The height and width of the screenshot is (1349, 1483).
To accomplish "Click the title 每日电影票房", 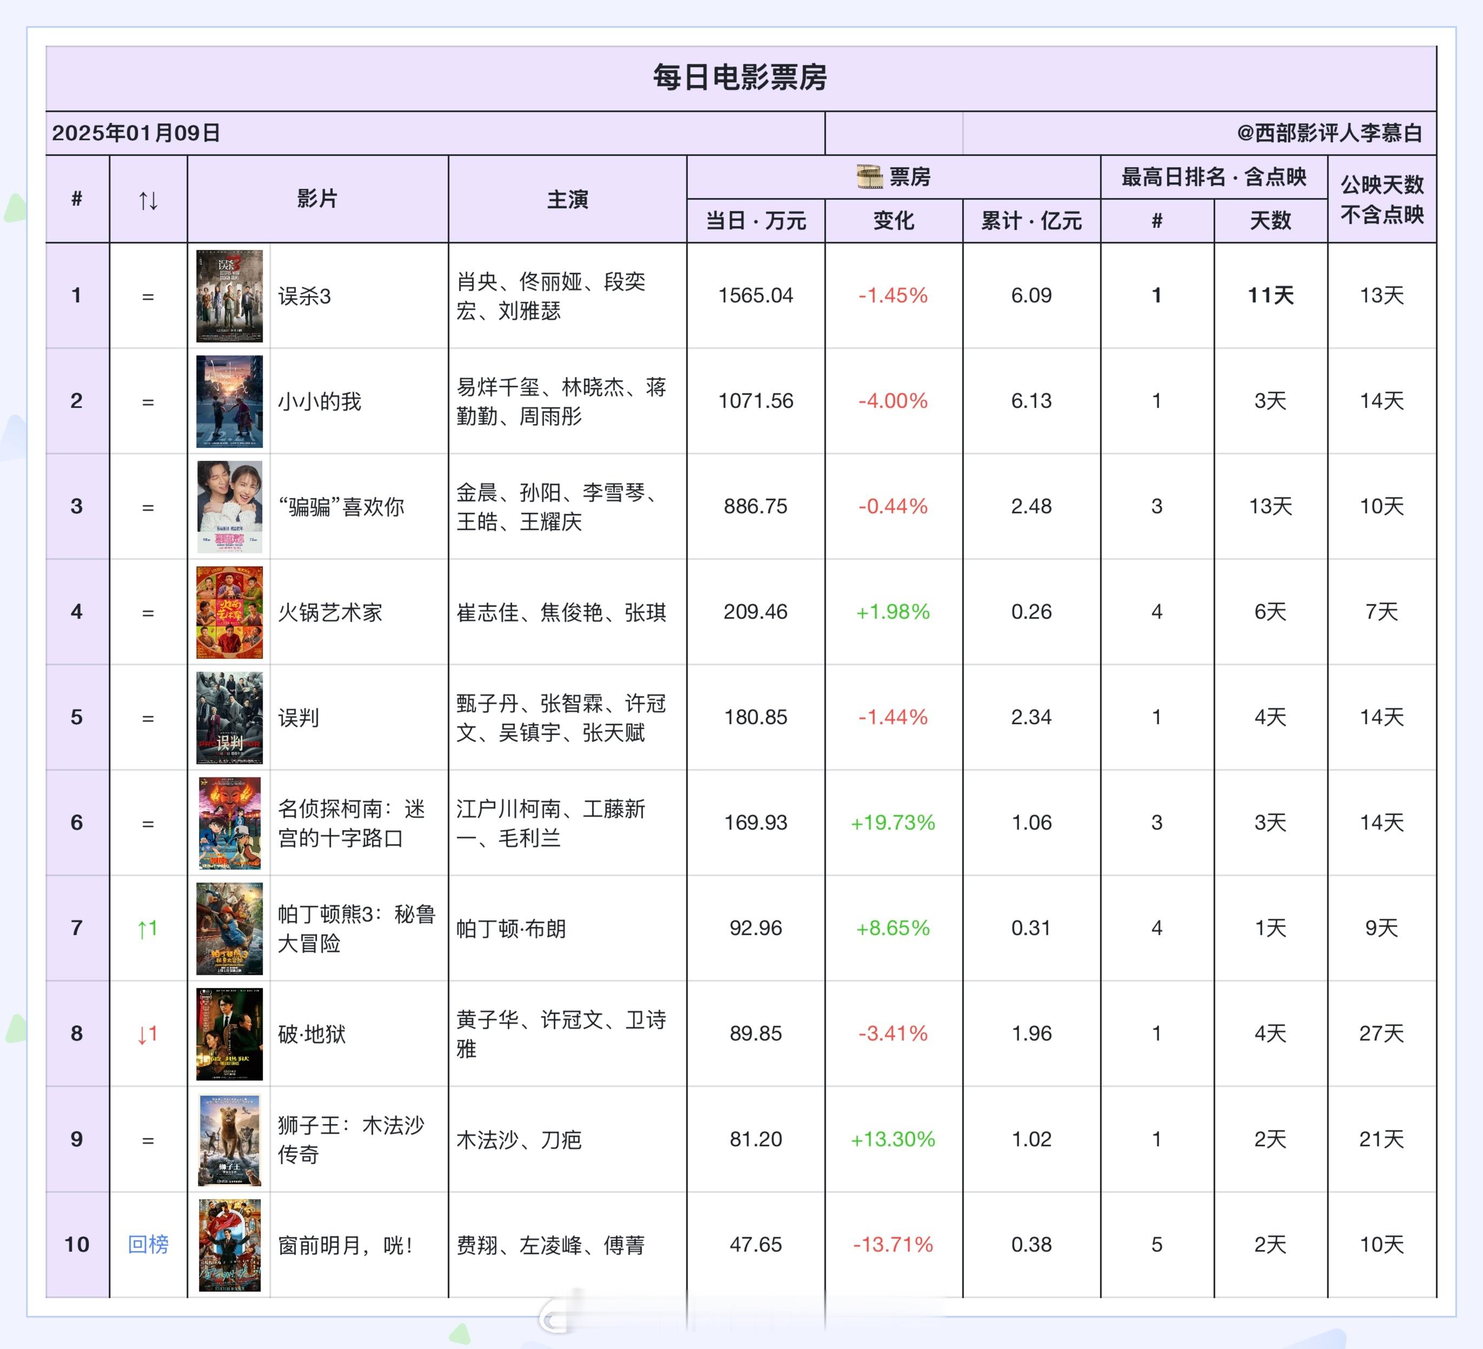I will pyautogui.click(x=740, y=77).
